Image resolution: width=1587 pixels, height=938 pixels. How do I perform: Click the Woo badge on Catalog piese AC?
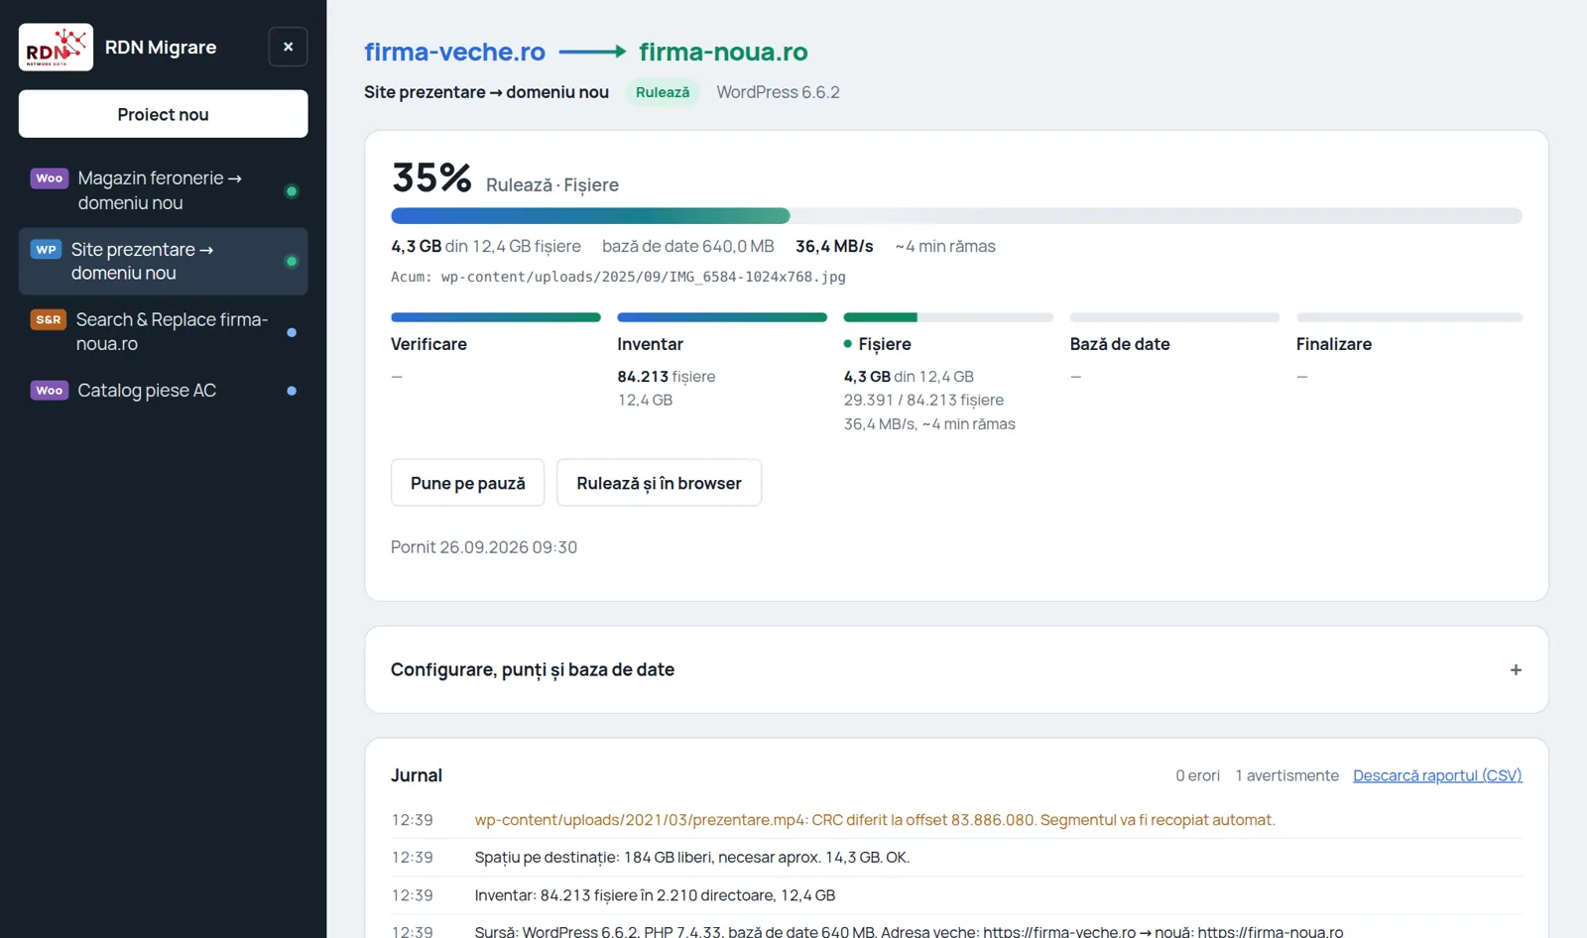50,391
